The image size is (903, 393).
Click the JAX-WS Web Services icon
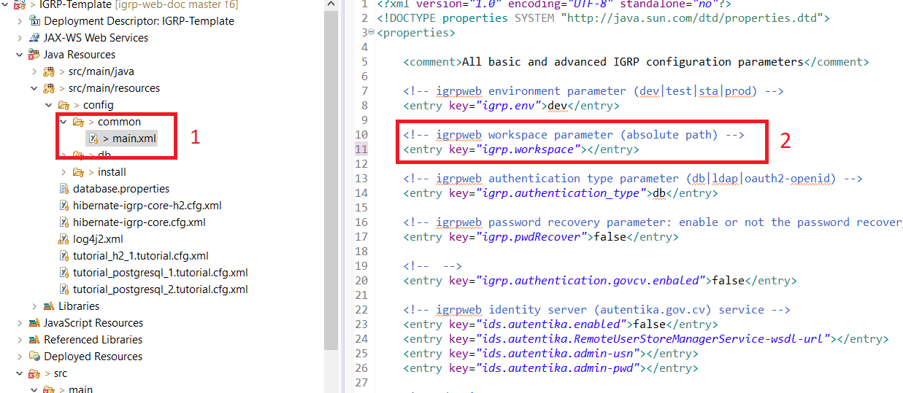(x=34, y=38)
